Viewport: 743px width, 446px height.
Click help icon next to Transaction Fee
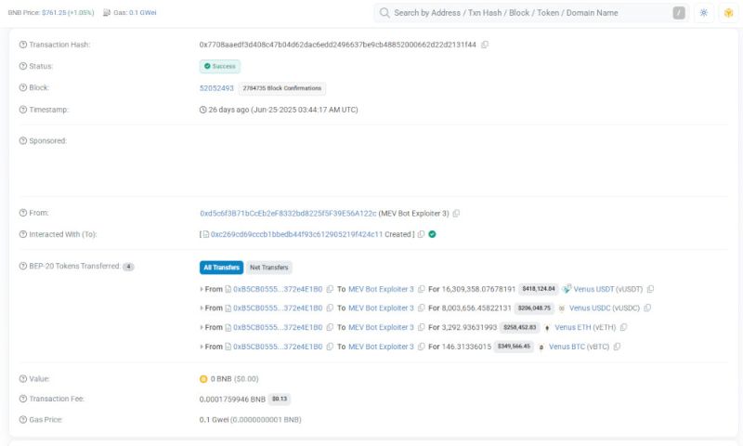pos(22,399)
